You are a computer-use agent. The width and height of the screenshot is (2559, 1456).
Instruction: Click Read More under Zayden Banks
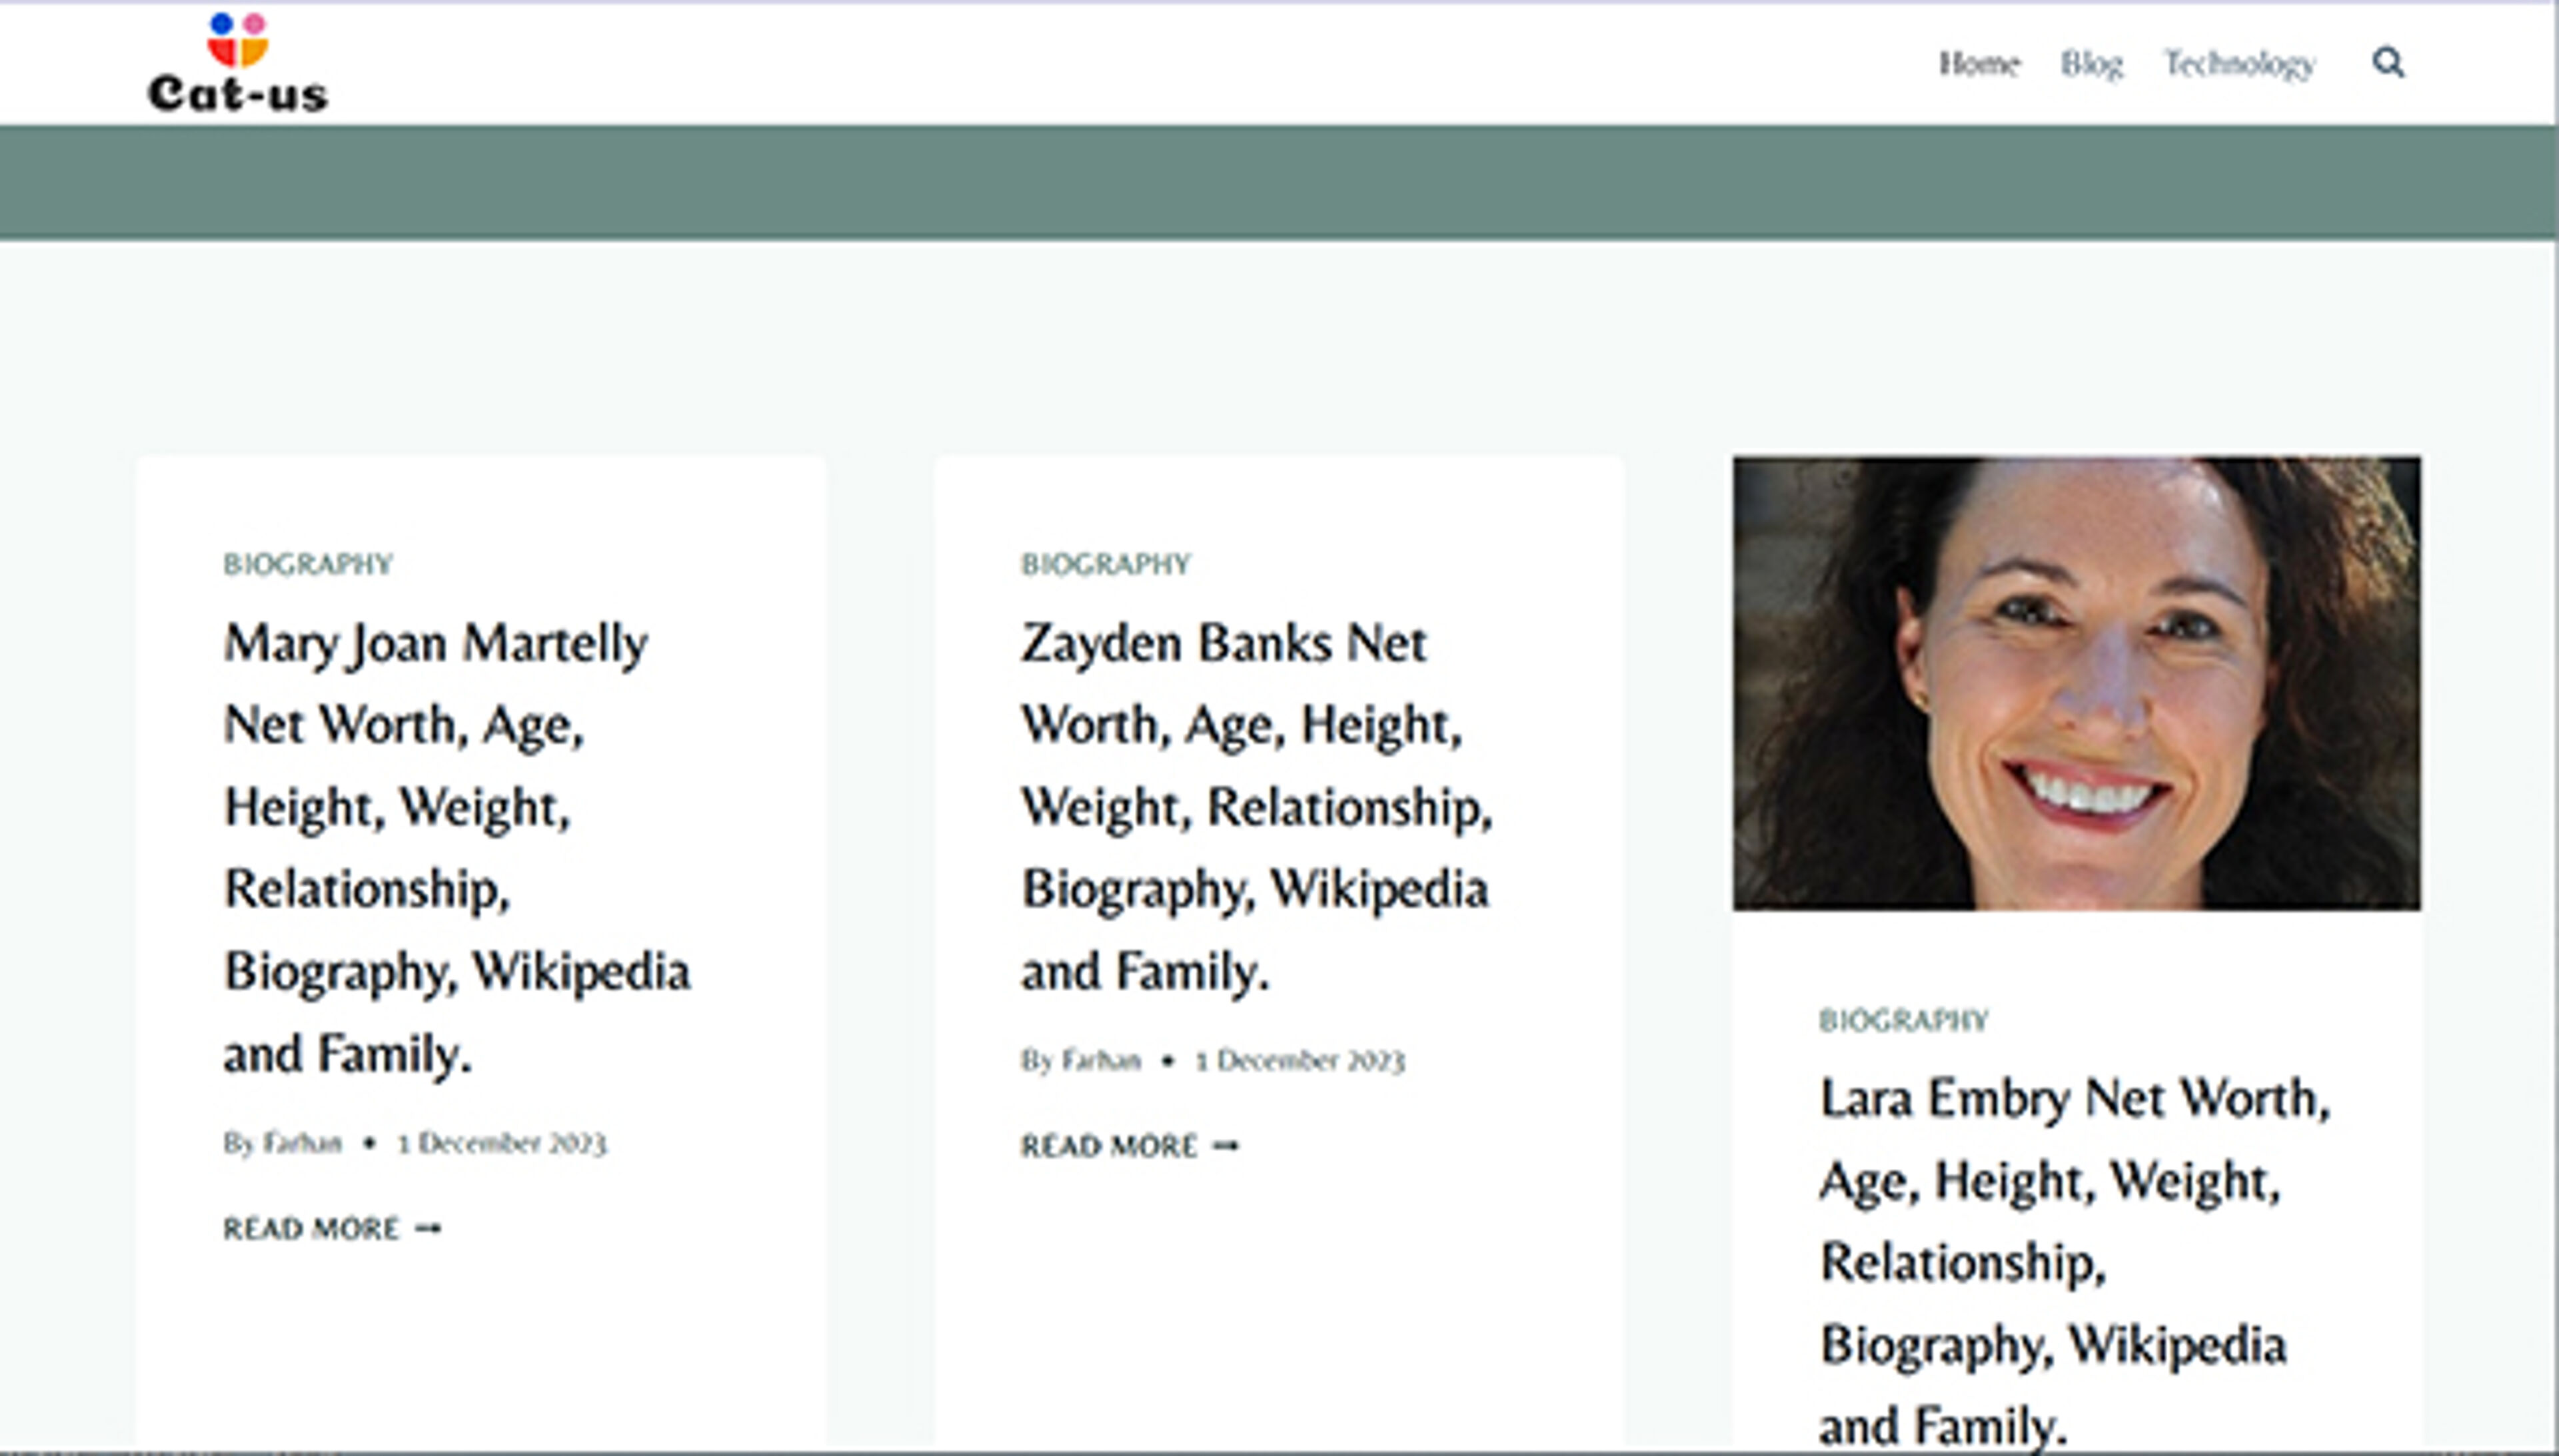click(1108, 1145)
